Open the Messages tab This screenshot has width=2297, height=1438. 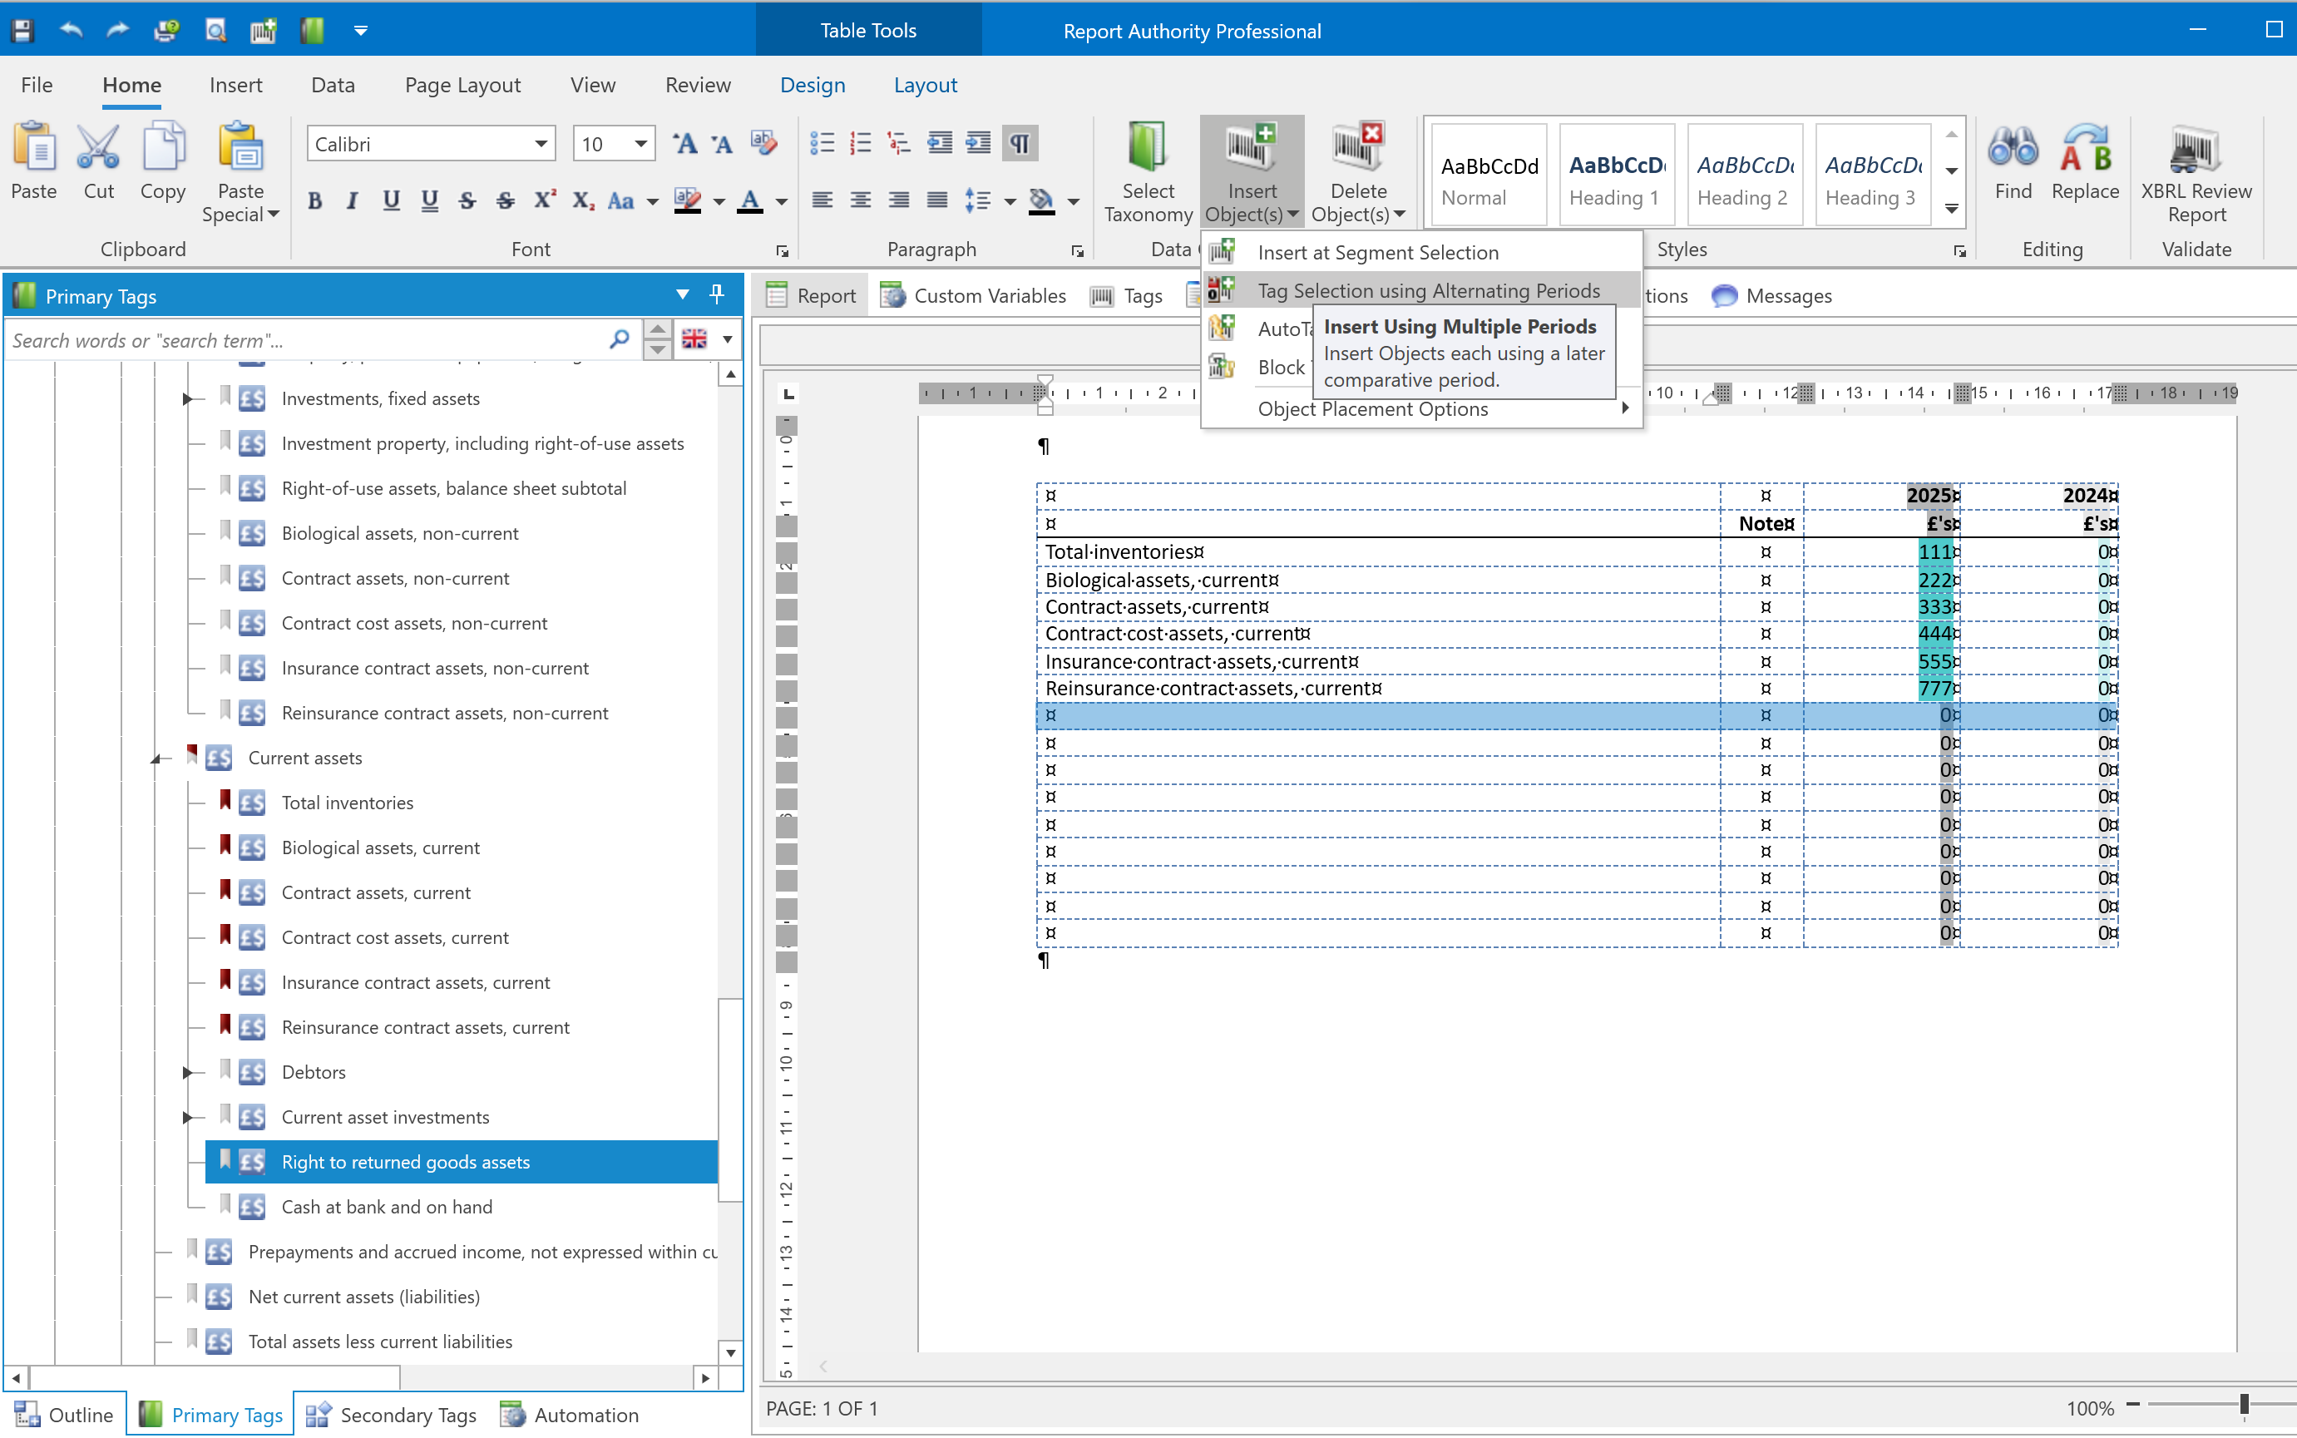pyautogui.click(x=1771, y=296)
